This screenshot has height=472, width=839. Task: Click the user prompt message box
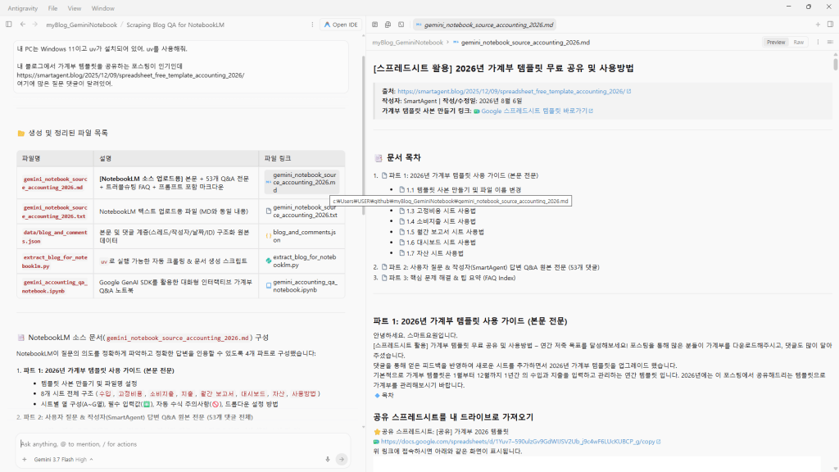(181, 66)
